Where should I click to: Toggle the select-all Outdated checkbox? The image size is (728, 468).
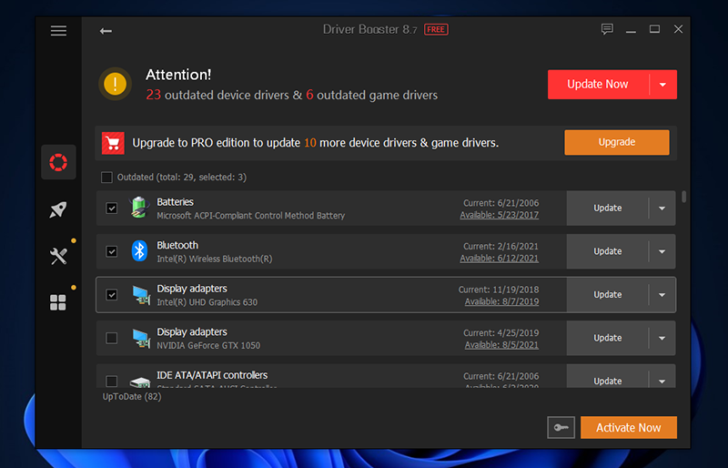[106, 178]
